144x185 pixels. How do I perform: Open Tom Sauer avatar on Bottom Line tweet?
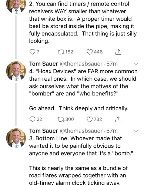(16, 138)
